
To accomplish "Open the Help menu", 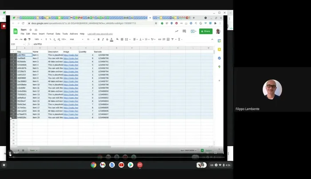I will (x=82, y=34).
